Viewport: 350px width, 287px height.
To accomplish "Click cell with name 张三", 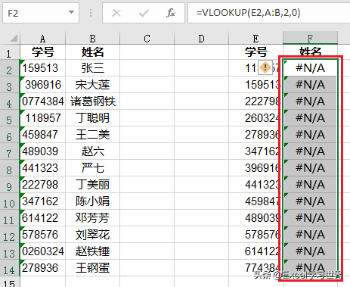I will pyautogui.click(x=92, y=68).
